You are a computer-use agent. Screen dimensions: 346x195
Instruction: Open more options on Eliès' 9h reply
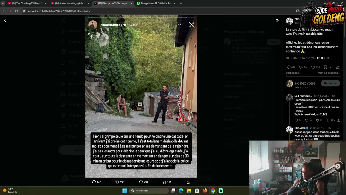pos(338,128)
